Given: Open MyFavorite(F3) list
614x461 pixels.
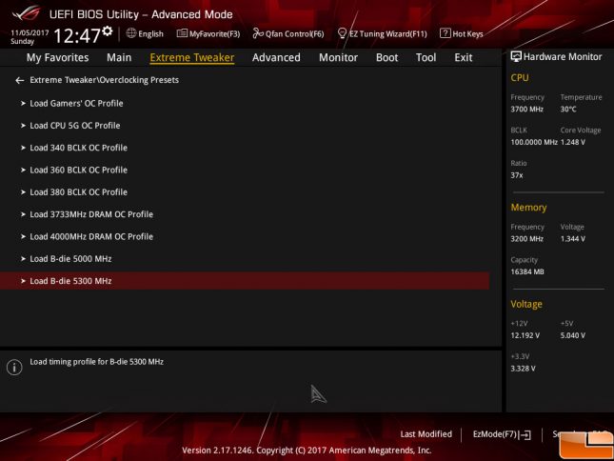Looking at the screenshot, I should click(208, 34).
